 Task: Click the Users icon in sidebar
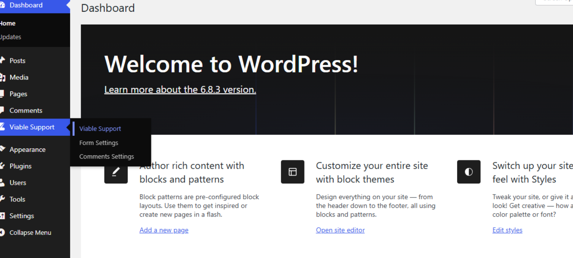point(3,183)
